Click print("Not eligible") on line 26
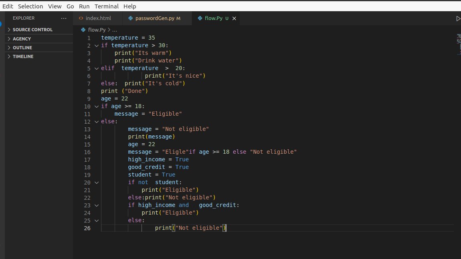 190,228
